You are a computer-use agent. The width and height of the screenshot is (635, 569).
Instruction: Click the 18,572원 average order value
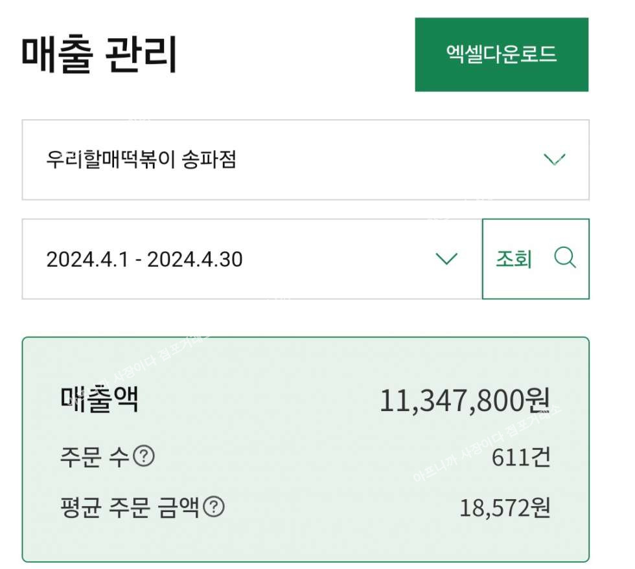pos(505,508)
